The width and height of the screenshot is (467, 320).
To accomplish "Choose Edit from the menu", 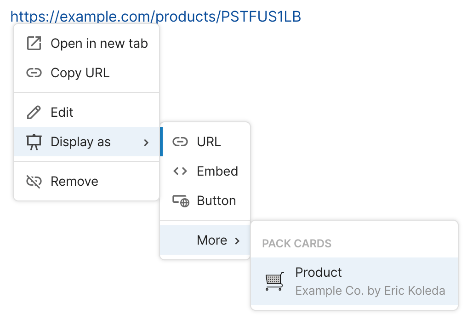I will tap(61, 112).
